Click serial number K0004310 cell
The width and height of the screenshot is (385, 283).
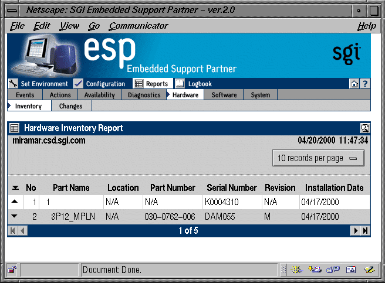coord(232,202)
